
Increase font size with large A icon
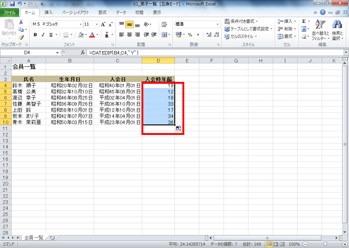point(103,24)
